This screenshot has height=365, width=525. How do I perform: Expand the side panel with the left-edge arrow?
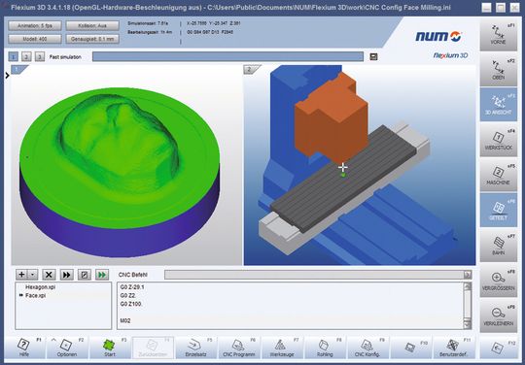pyautogui.click(x=7, y=76)
